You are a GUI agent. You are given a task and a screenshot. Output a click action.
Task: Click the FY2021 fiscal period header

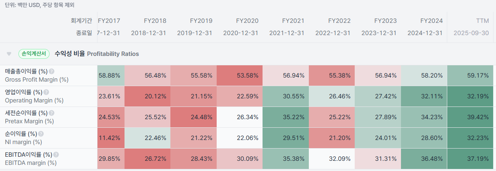pos(293,20)
